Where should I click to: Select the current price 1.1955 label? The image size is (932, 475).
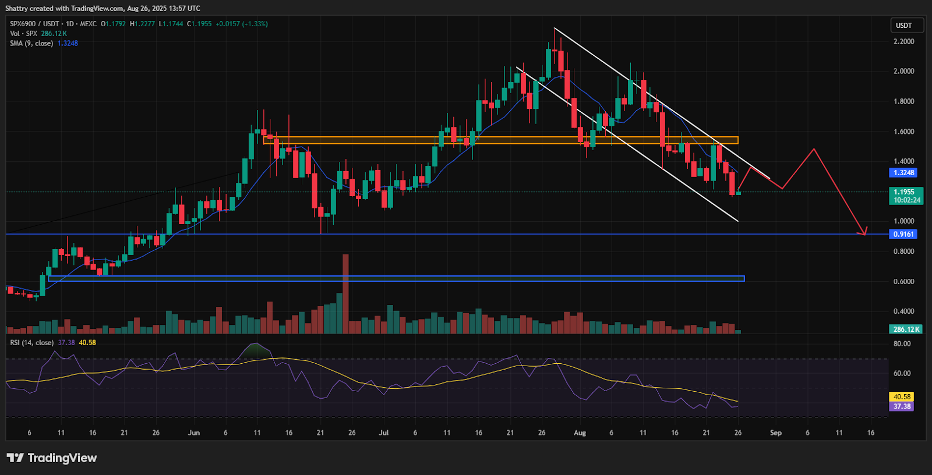tap(904, 192)
